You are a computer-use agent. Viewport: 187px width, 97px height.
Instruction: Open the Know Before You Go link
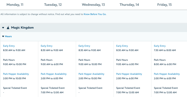[95, 14]
